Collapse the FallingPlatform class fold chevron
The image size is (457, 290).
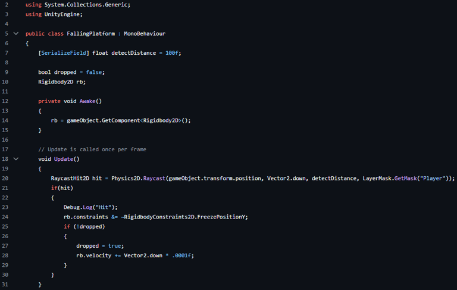pyautogui.click(x=16, y=33)
